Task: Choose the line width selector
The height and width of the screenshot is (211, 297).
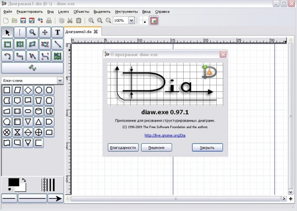Action: [x=49, y=185]
